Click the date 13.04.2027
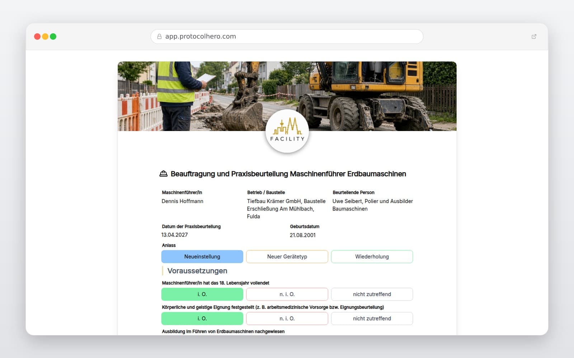574x358 pixels. [x=174, y=235]
